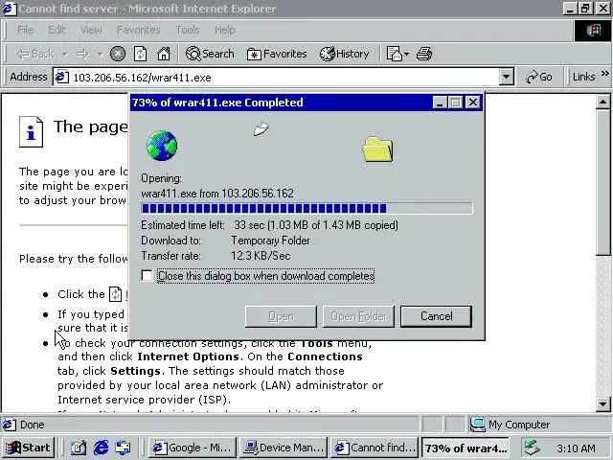
Task: Click the 73% of wrar4 taskbar button
Action: (x=465, y=448)
